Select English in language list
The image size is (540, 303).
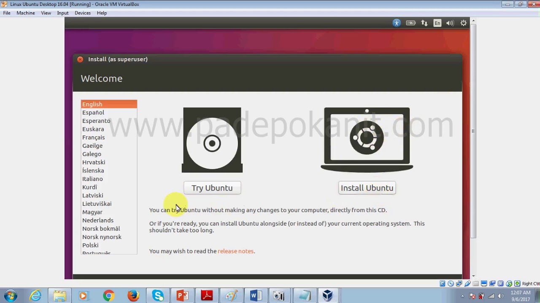click(x=109, y=104)
